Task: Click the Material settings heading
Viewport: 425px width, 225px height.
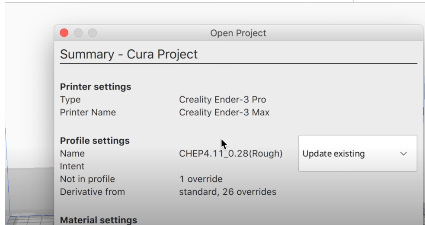Action: (x=98, y=220)
